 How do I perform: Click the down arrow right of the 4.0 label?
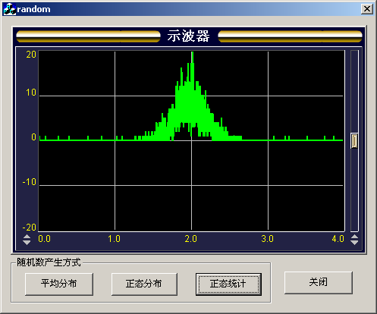tap(354, 243)
